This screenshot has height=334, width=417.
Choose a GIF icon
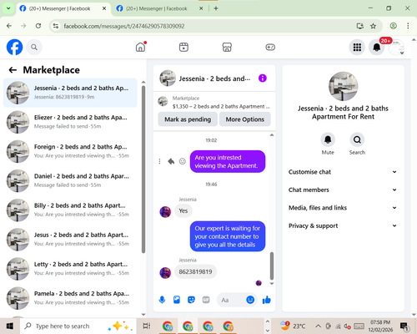(206, 300)
